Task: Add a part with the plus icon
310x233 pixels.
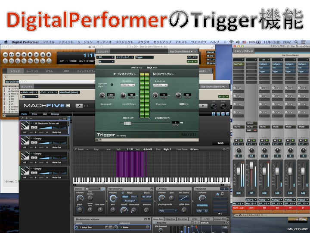Action: click(x=27, y=118)
